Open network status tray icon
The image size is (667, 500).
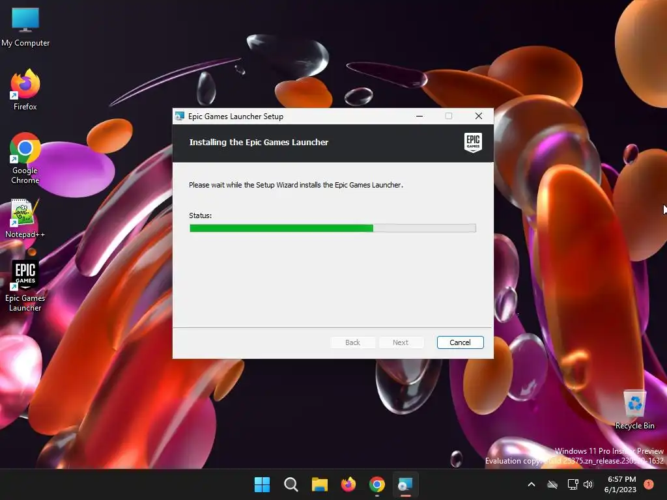pos(573,484)
